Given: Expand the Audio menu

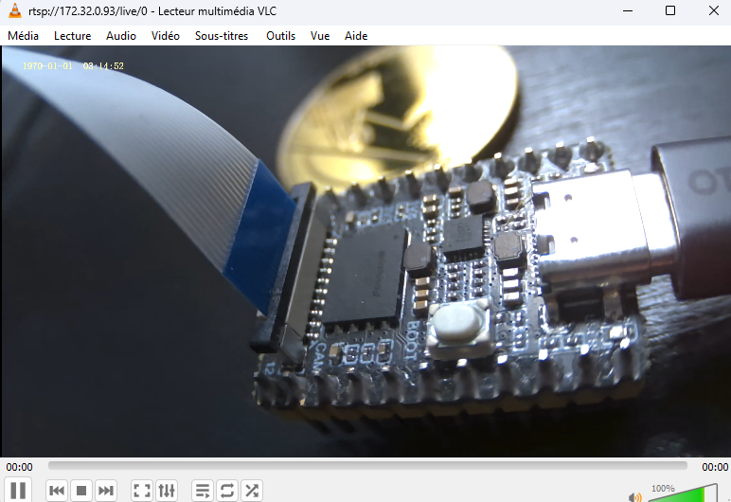Looking at the screenshot, I should [121, 36].
